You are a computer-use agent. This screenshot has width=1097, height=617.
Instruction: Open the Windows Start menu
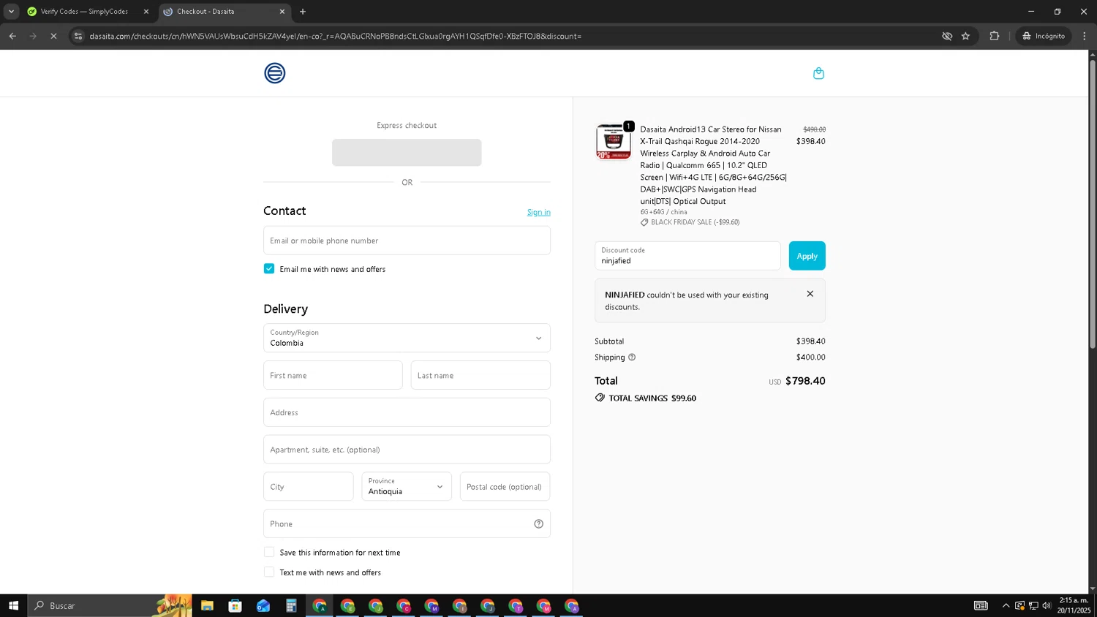coord(13,605)
